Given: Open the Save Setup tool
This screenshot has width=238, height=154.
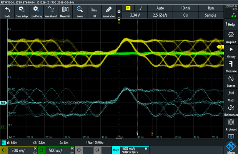Looking at the screenshot, I should coord(22,12).
